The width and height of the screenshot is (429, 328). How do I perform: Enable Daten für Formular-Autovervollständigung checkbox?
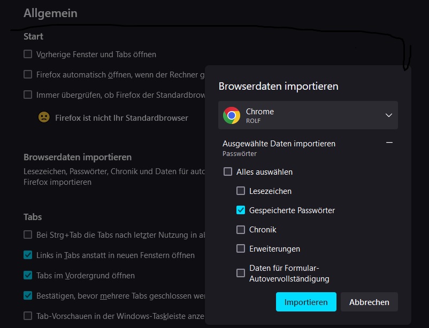point(241,273)
